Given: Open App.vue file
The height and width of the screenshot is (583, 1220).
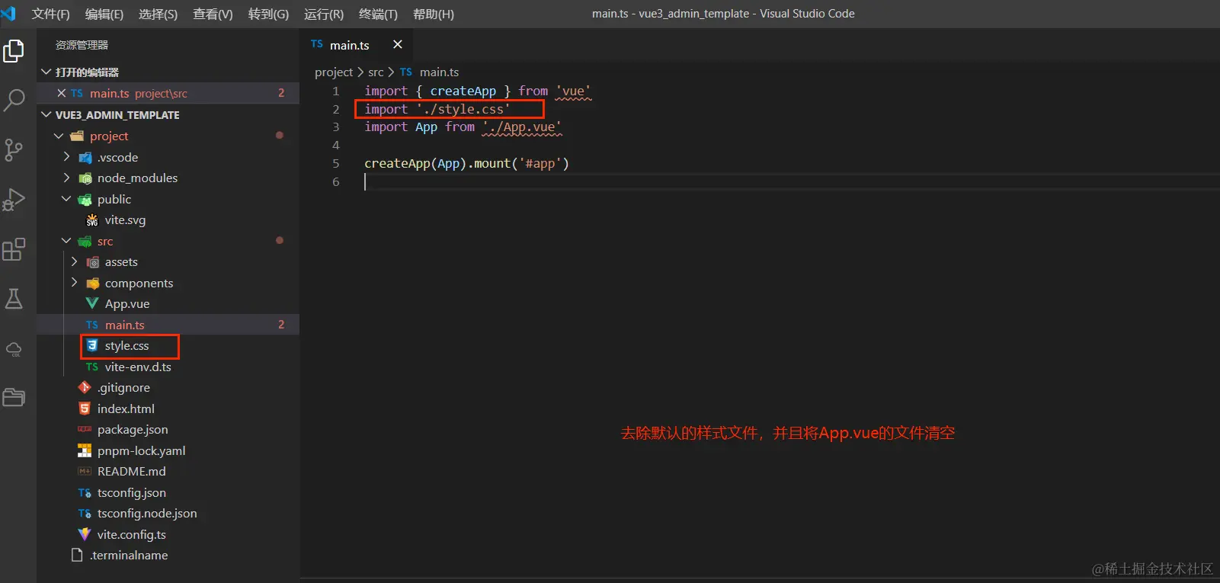Looking at the screenshot, I should pos(127,303).
